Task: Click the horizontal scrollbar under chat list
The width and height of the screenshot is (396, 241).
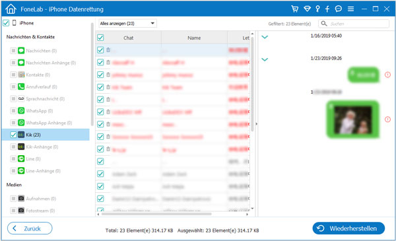Action: pos(156,214)
